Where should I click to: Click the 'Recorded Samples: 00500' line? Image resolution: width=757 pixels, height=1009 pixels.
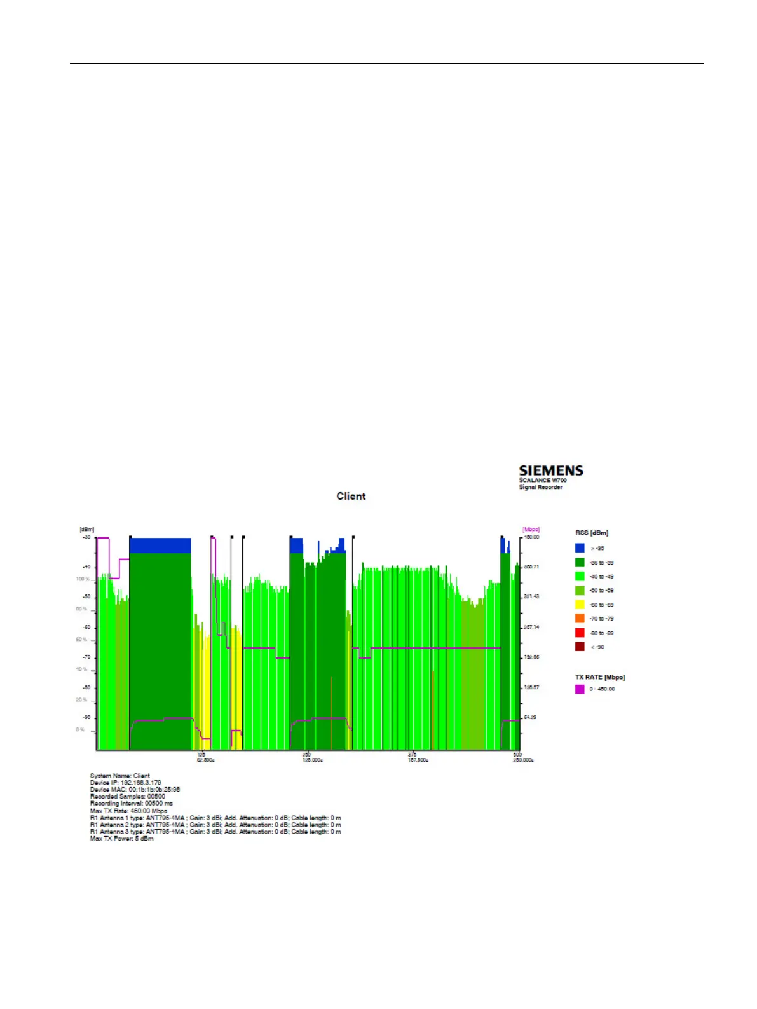pos(128,797)
